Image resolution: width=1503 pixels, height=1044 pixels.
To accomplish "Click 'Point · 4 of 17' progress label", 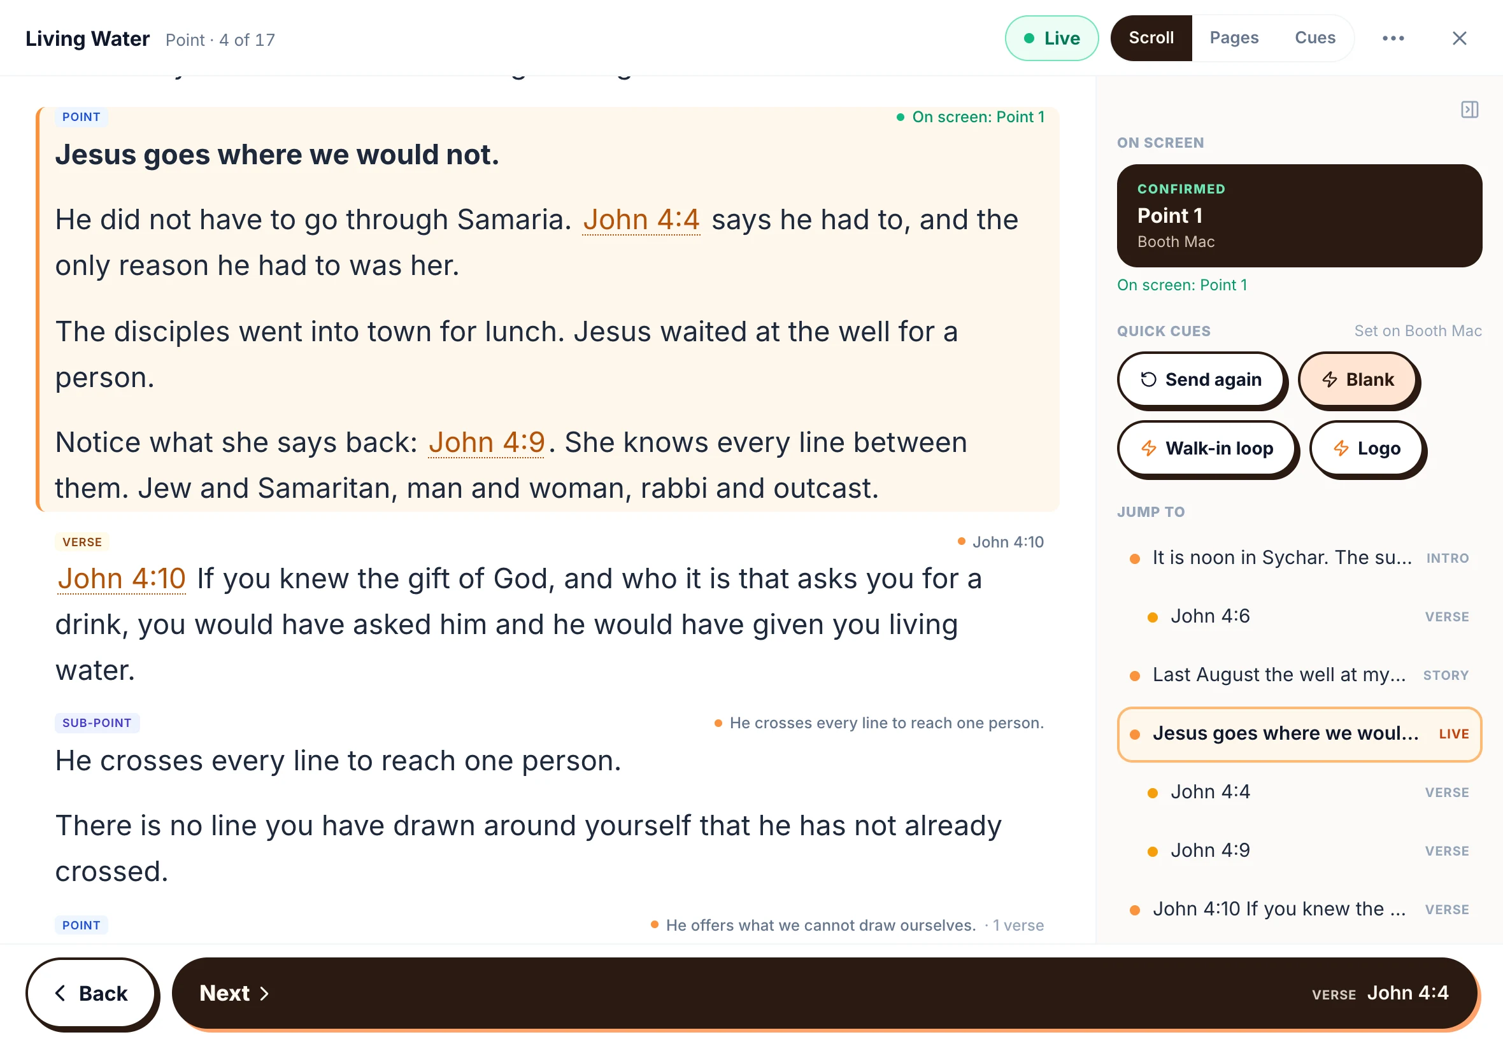I will click(x=220, y=40).
